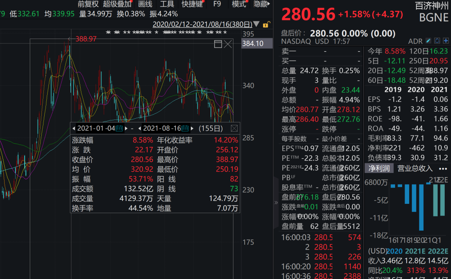
Task: Expand the date range dropdown triangle
Action: 256,24
